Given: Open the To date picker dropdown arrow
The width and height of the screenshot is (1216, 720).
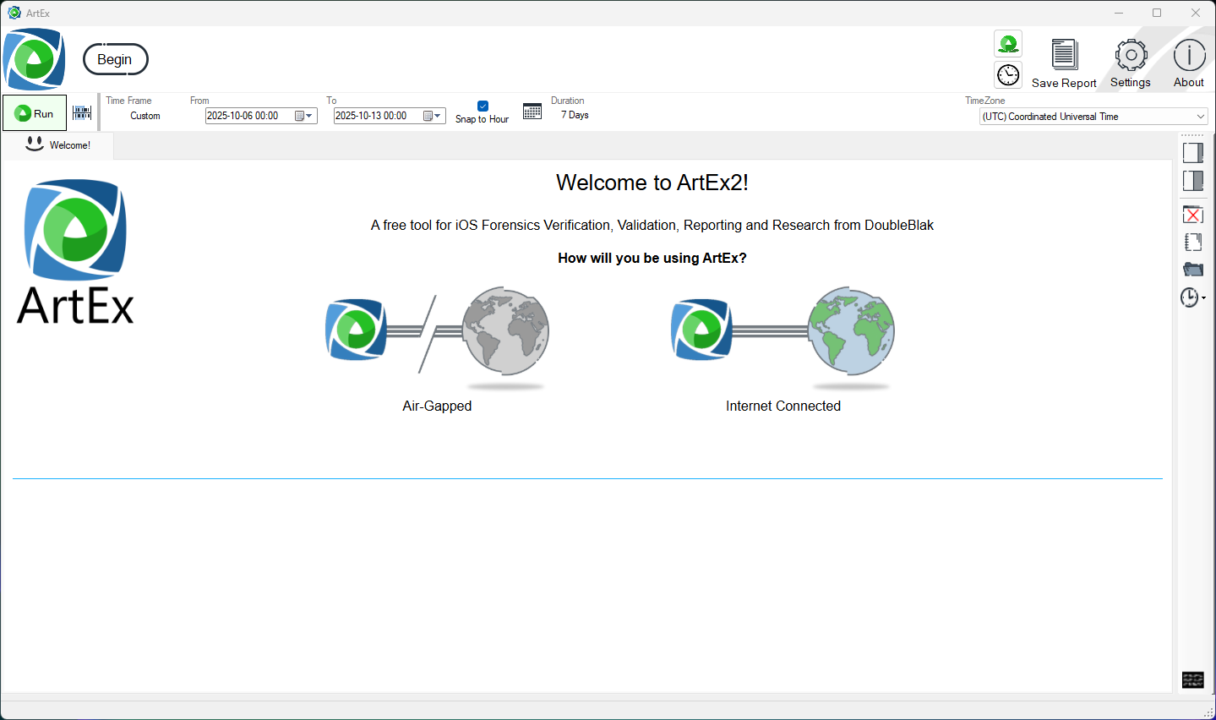Looking at the screenshot, I should point(438,116).
